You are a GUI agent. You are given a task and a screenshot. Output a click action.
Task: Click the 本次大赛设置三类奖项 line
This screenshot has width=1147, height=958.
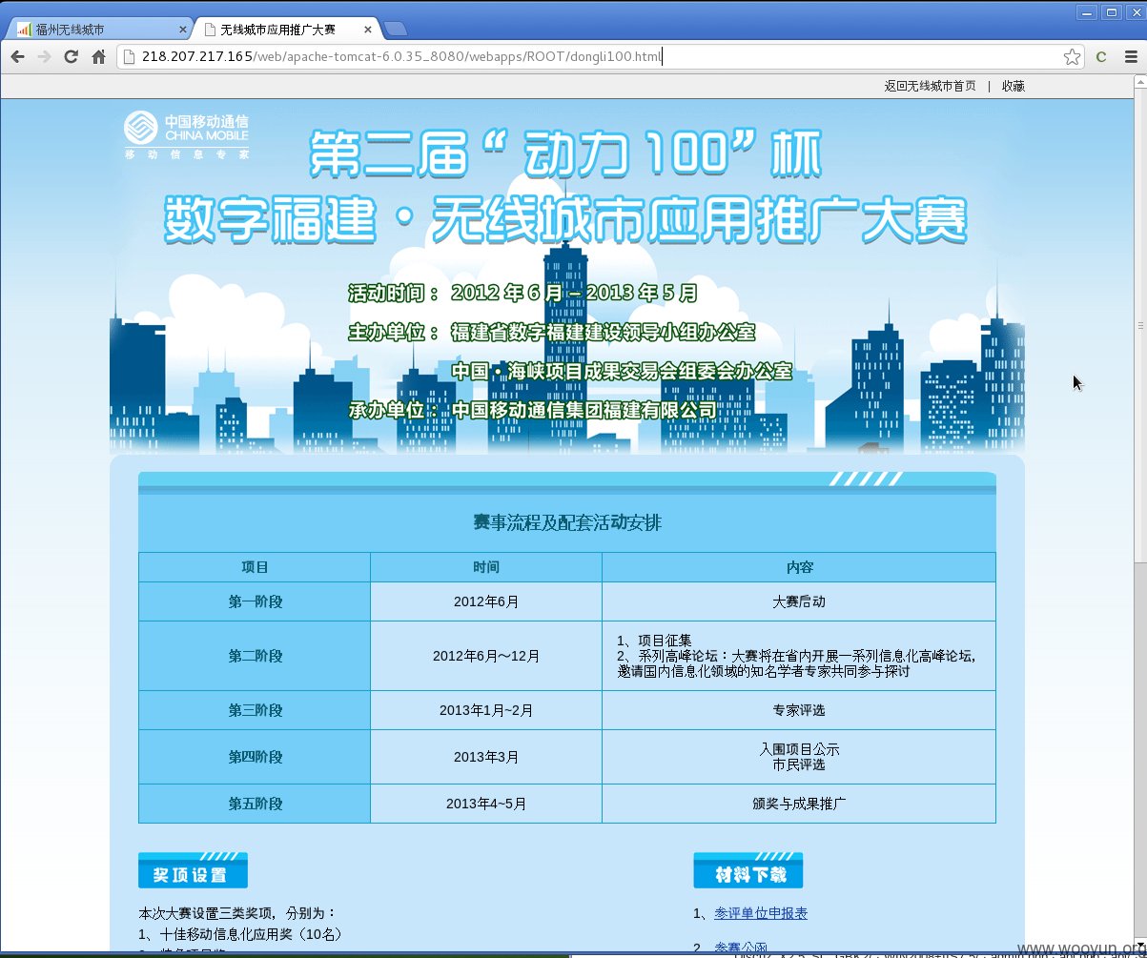(237, 912)
